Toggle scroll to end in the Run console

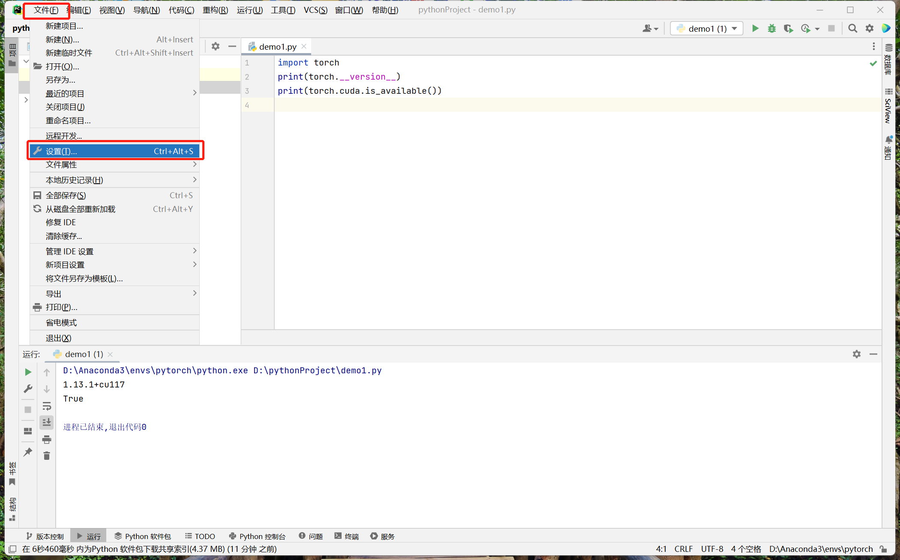(x=47, y=423)
